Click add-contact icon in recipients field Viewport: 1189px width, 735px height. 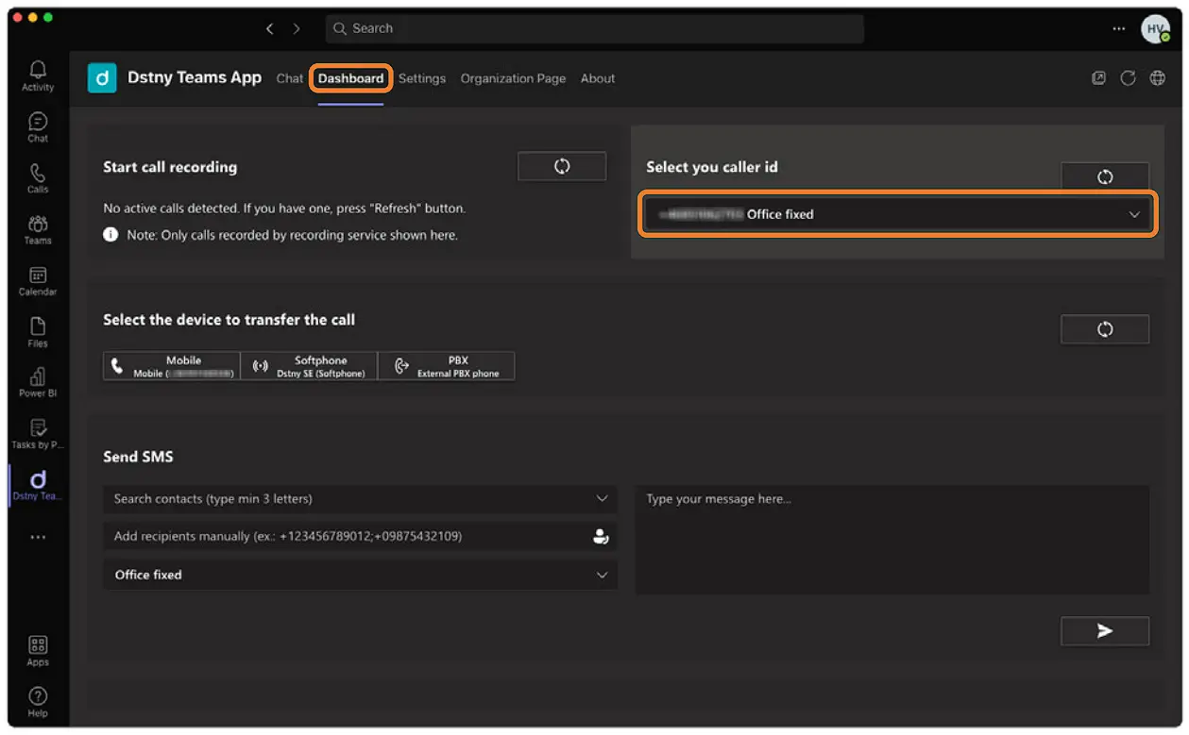(x=600, y=537)
